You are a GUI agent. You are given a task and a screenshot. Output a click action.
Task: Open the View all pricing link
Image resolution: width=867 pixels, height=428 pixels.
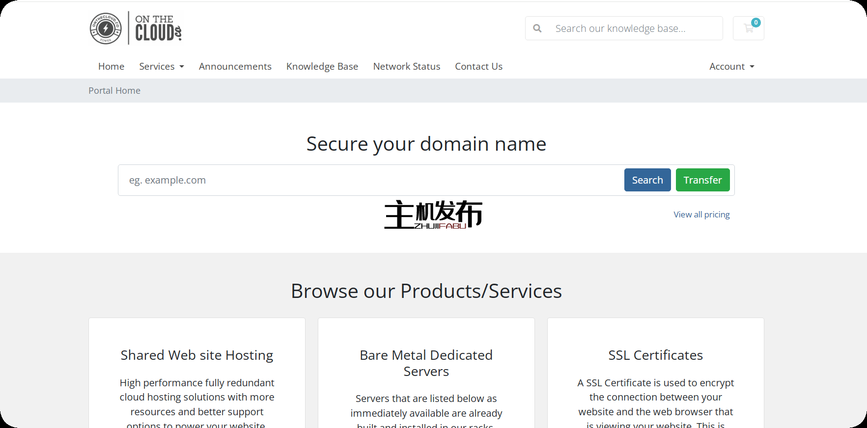coord(701,214)
